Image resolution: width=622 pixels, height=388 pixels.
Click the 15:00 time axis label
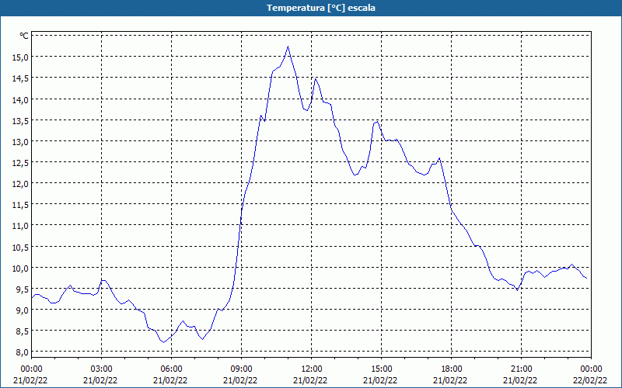click(x=381, y=369)
